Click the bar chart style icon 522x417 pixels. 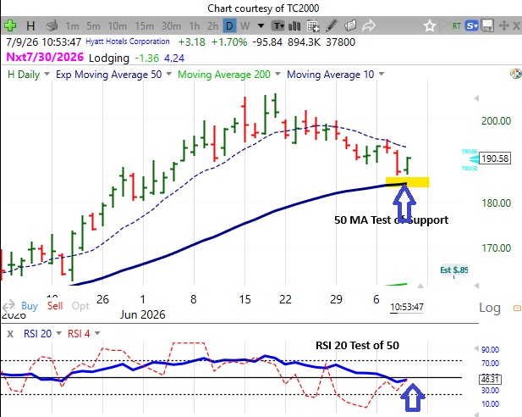pyautogui.click(x=294, y=25)
